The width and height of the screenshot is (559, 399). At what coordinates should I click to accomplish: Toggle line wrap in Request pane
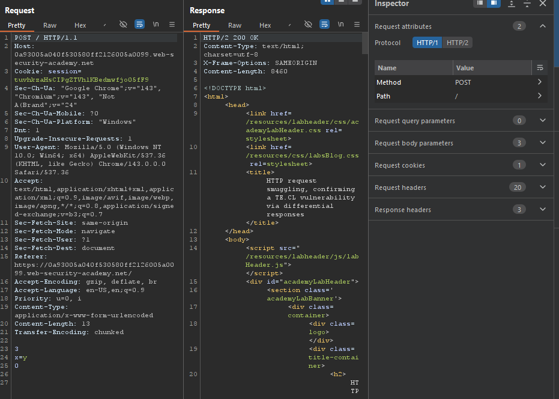click(139, 24)
